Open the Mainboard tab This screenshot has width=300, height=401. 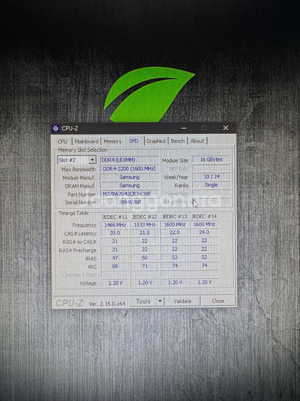pyautogui.click(x=86, y=141)
